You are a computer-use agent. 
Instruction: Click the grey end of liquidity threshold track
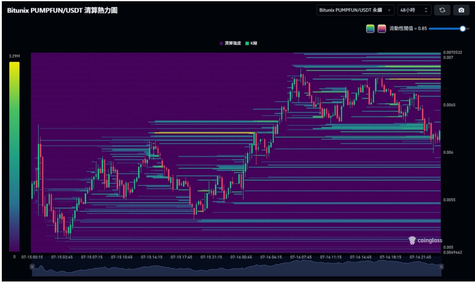(x=467, y=29)
